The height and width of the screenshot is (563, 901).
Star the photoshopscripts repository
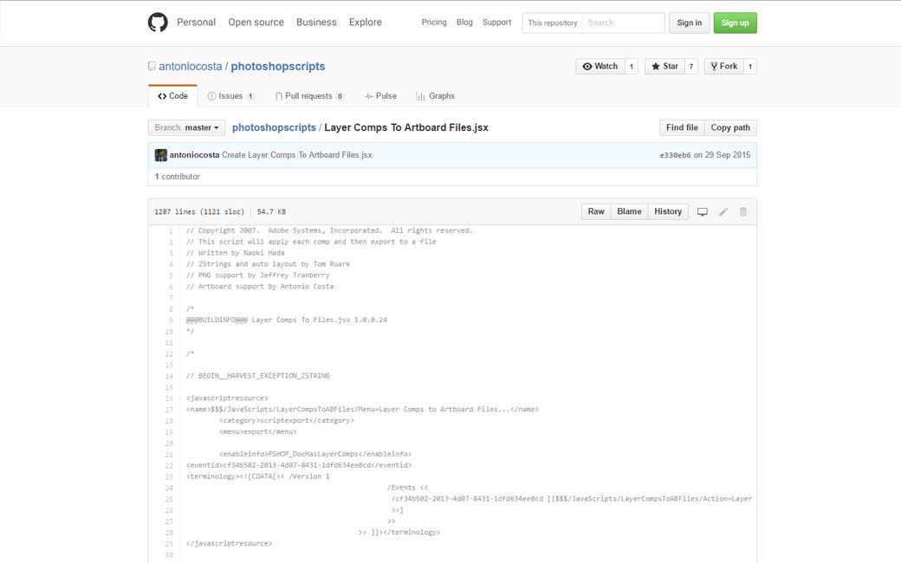(664, 67)
